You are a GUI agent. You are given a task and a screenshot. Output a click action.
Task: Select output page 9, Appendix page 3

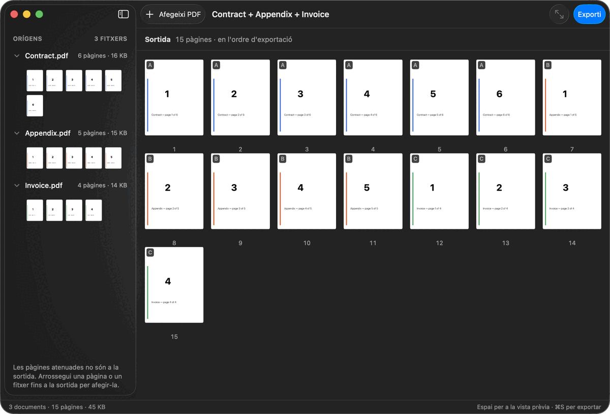[240, 191]
